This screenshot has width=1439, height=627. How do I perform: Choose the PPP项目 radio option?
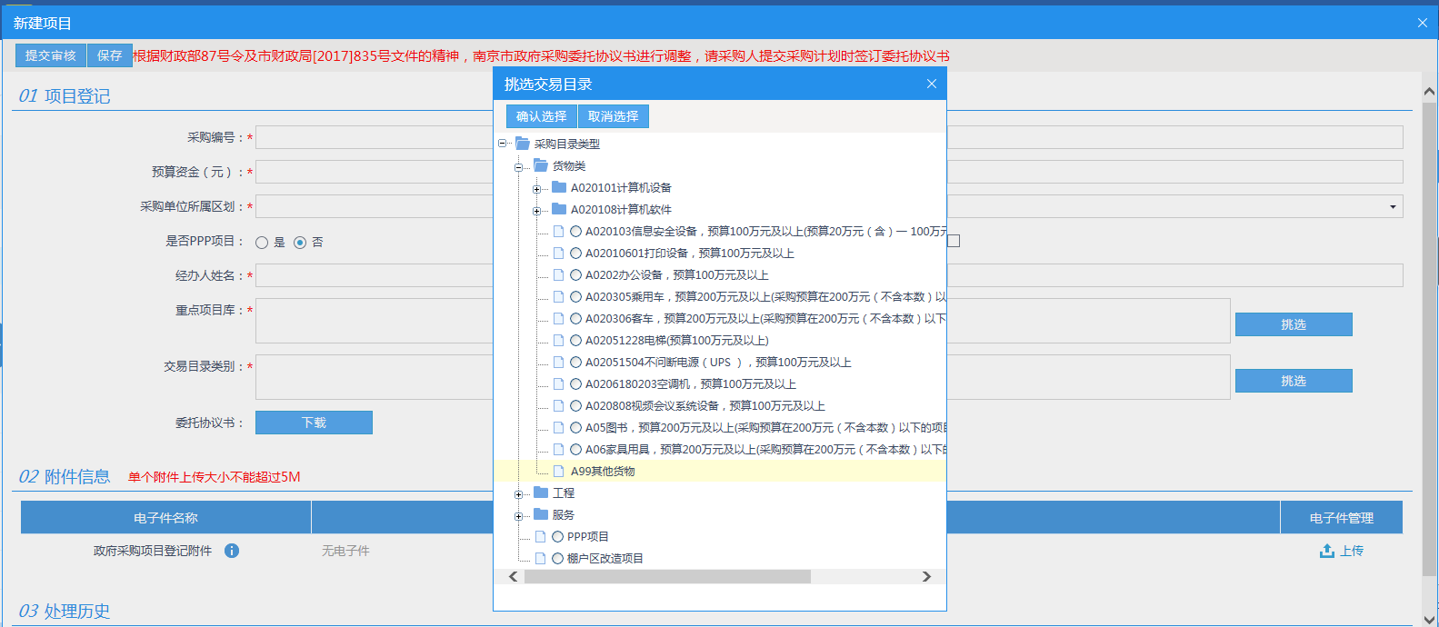pyautogui.click(x=557, y=536)
